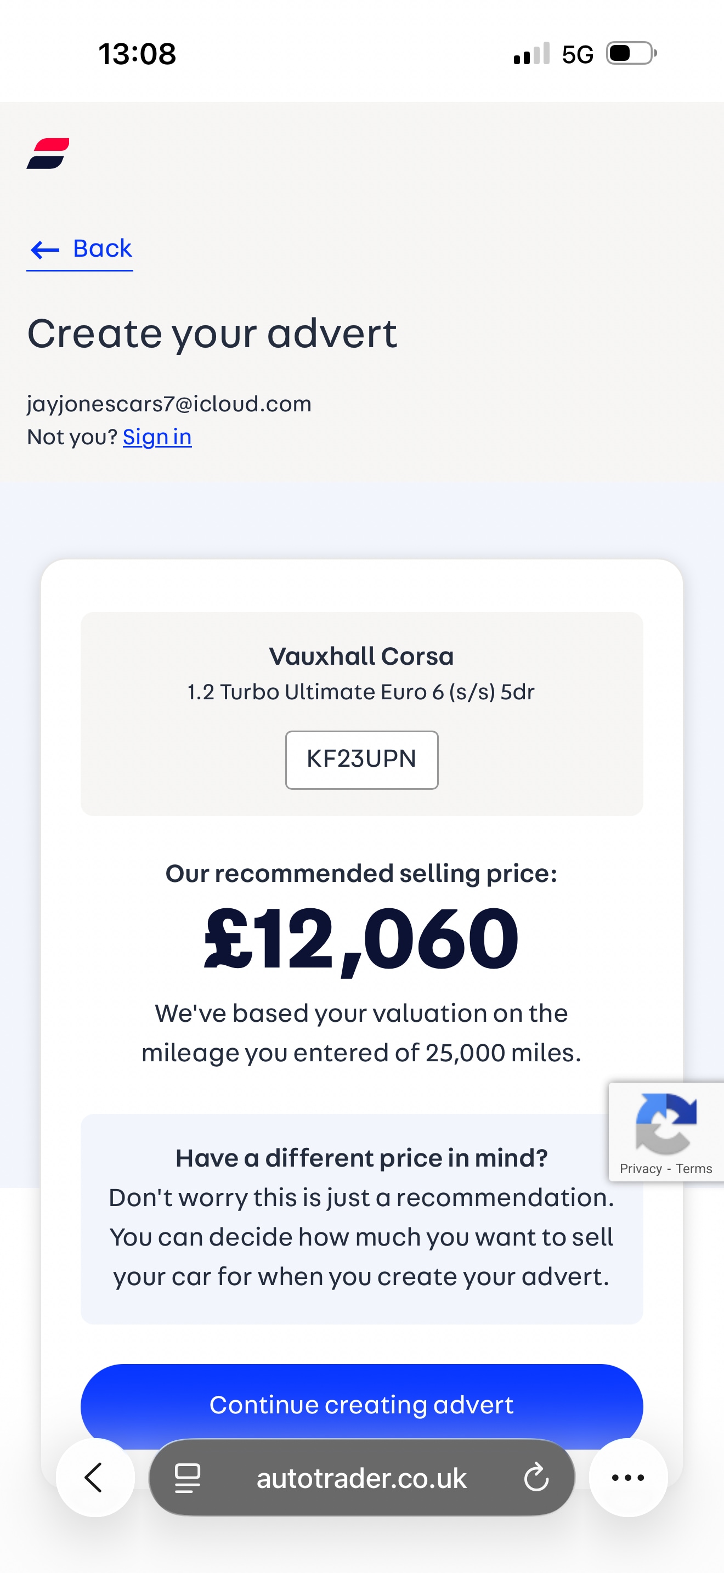Tap the 13:08 clock in status bar
The height and width of the screenshot is (1573, 724).
pyautogui.click(x=137, y=54)
